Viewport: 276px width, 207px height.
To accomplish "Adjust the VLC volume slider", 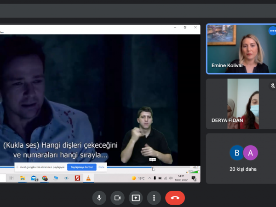I will [194, 172].
